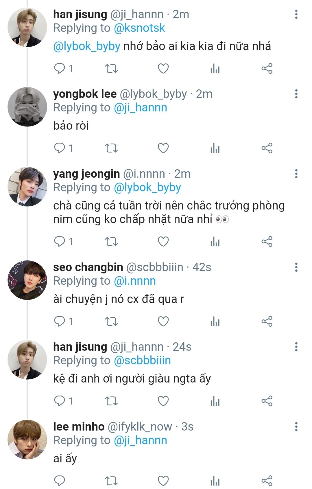312x489 pixels.
Task: Like yongbok lee's "bảo ròi" reply
Action: [x=163, y=148]
